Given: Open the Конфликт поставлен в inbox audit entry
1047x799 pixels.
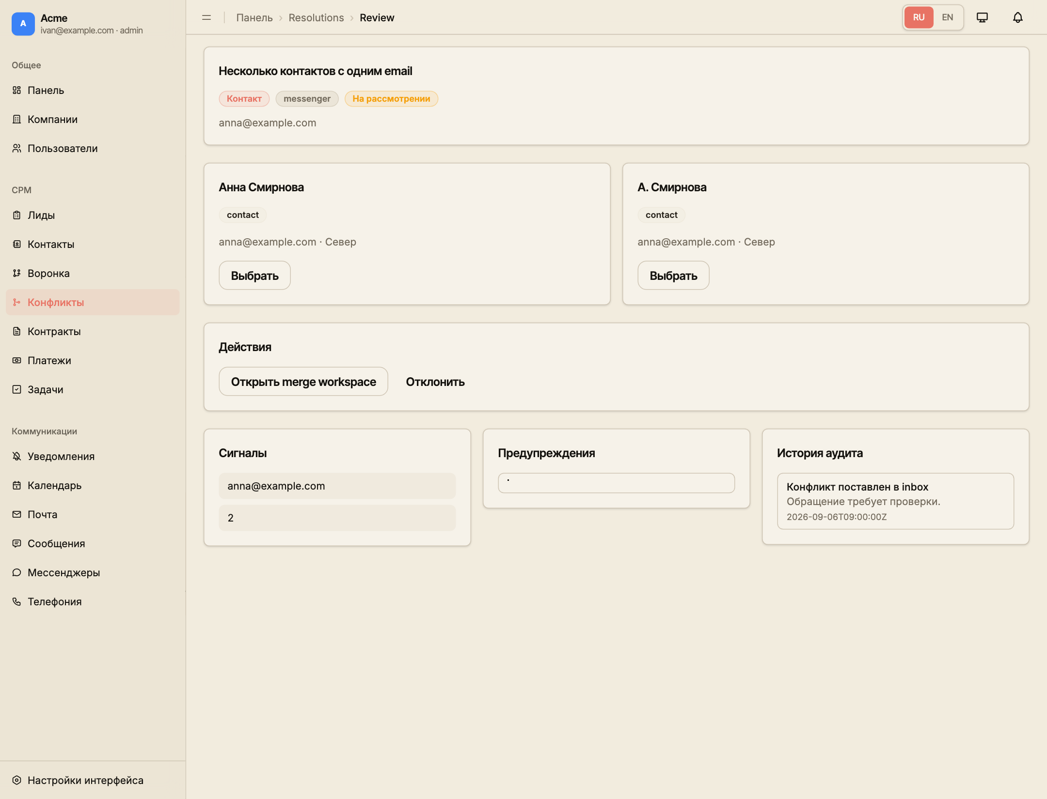Looking at the screenshot, I should click(x=896, y=501).
